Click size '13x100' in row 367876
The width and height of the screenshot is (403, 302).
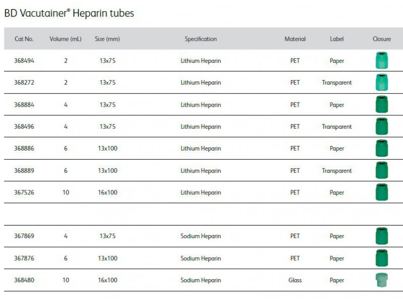pos(107,258)
